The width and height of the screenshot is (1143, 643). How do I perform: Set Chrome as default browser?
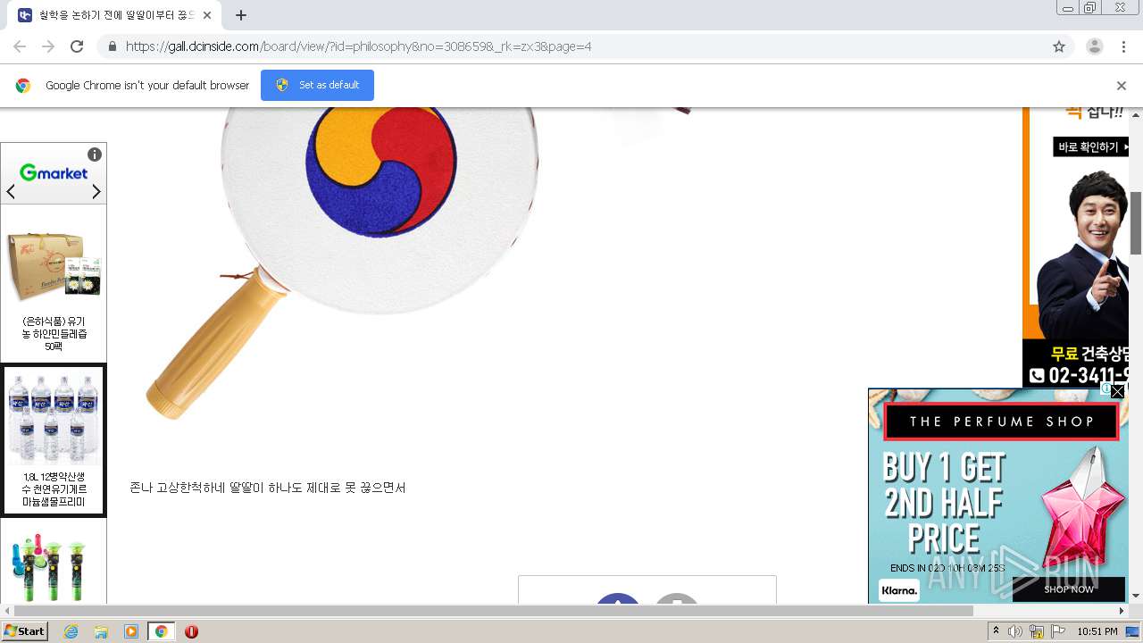coord(317,85)
